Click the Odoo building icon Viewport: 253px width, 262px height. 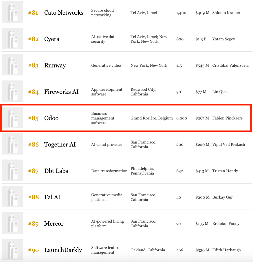coord(12,117)
